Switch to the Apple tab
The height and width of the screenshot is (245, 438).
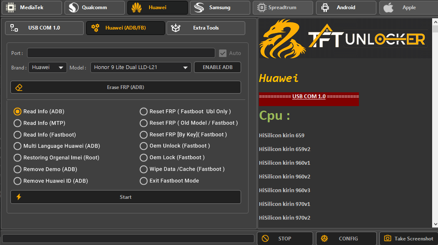[x=409, y=7]
